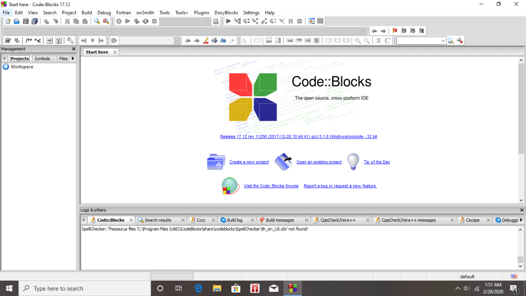Click the New file toolbar icon
This screenshot has width=526, height=296.
click(x=8, y=21)
